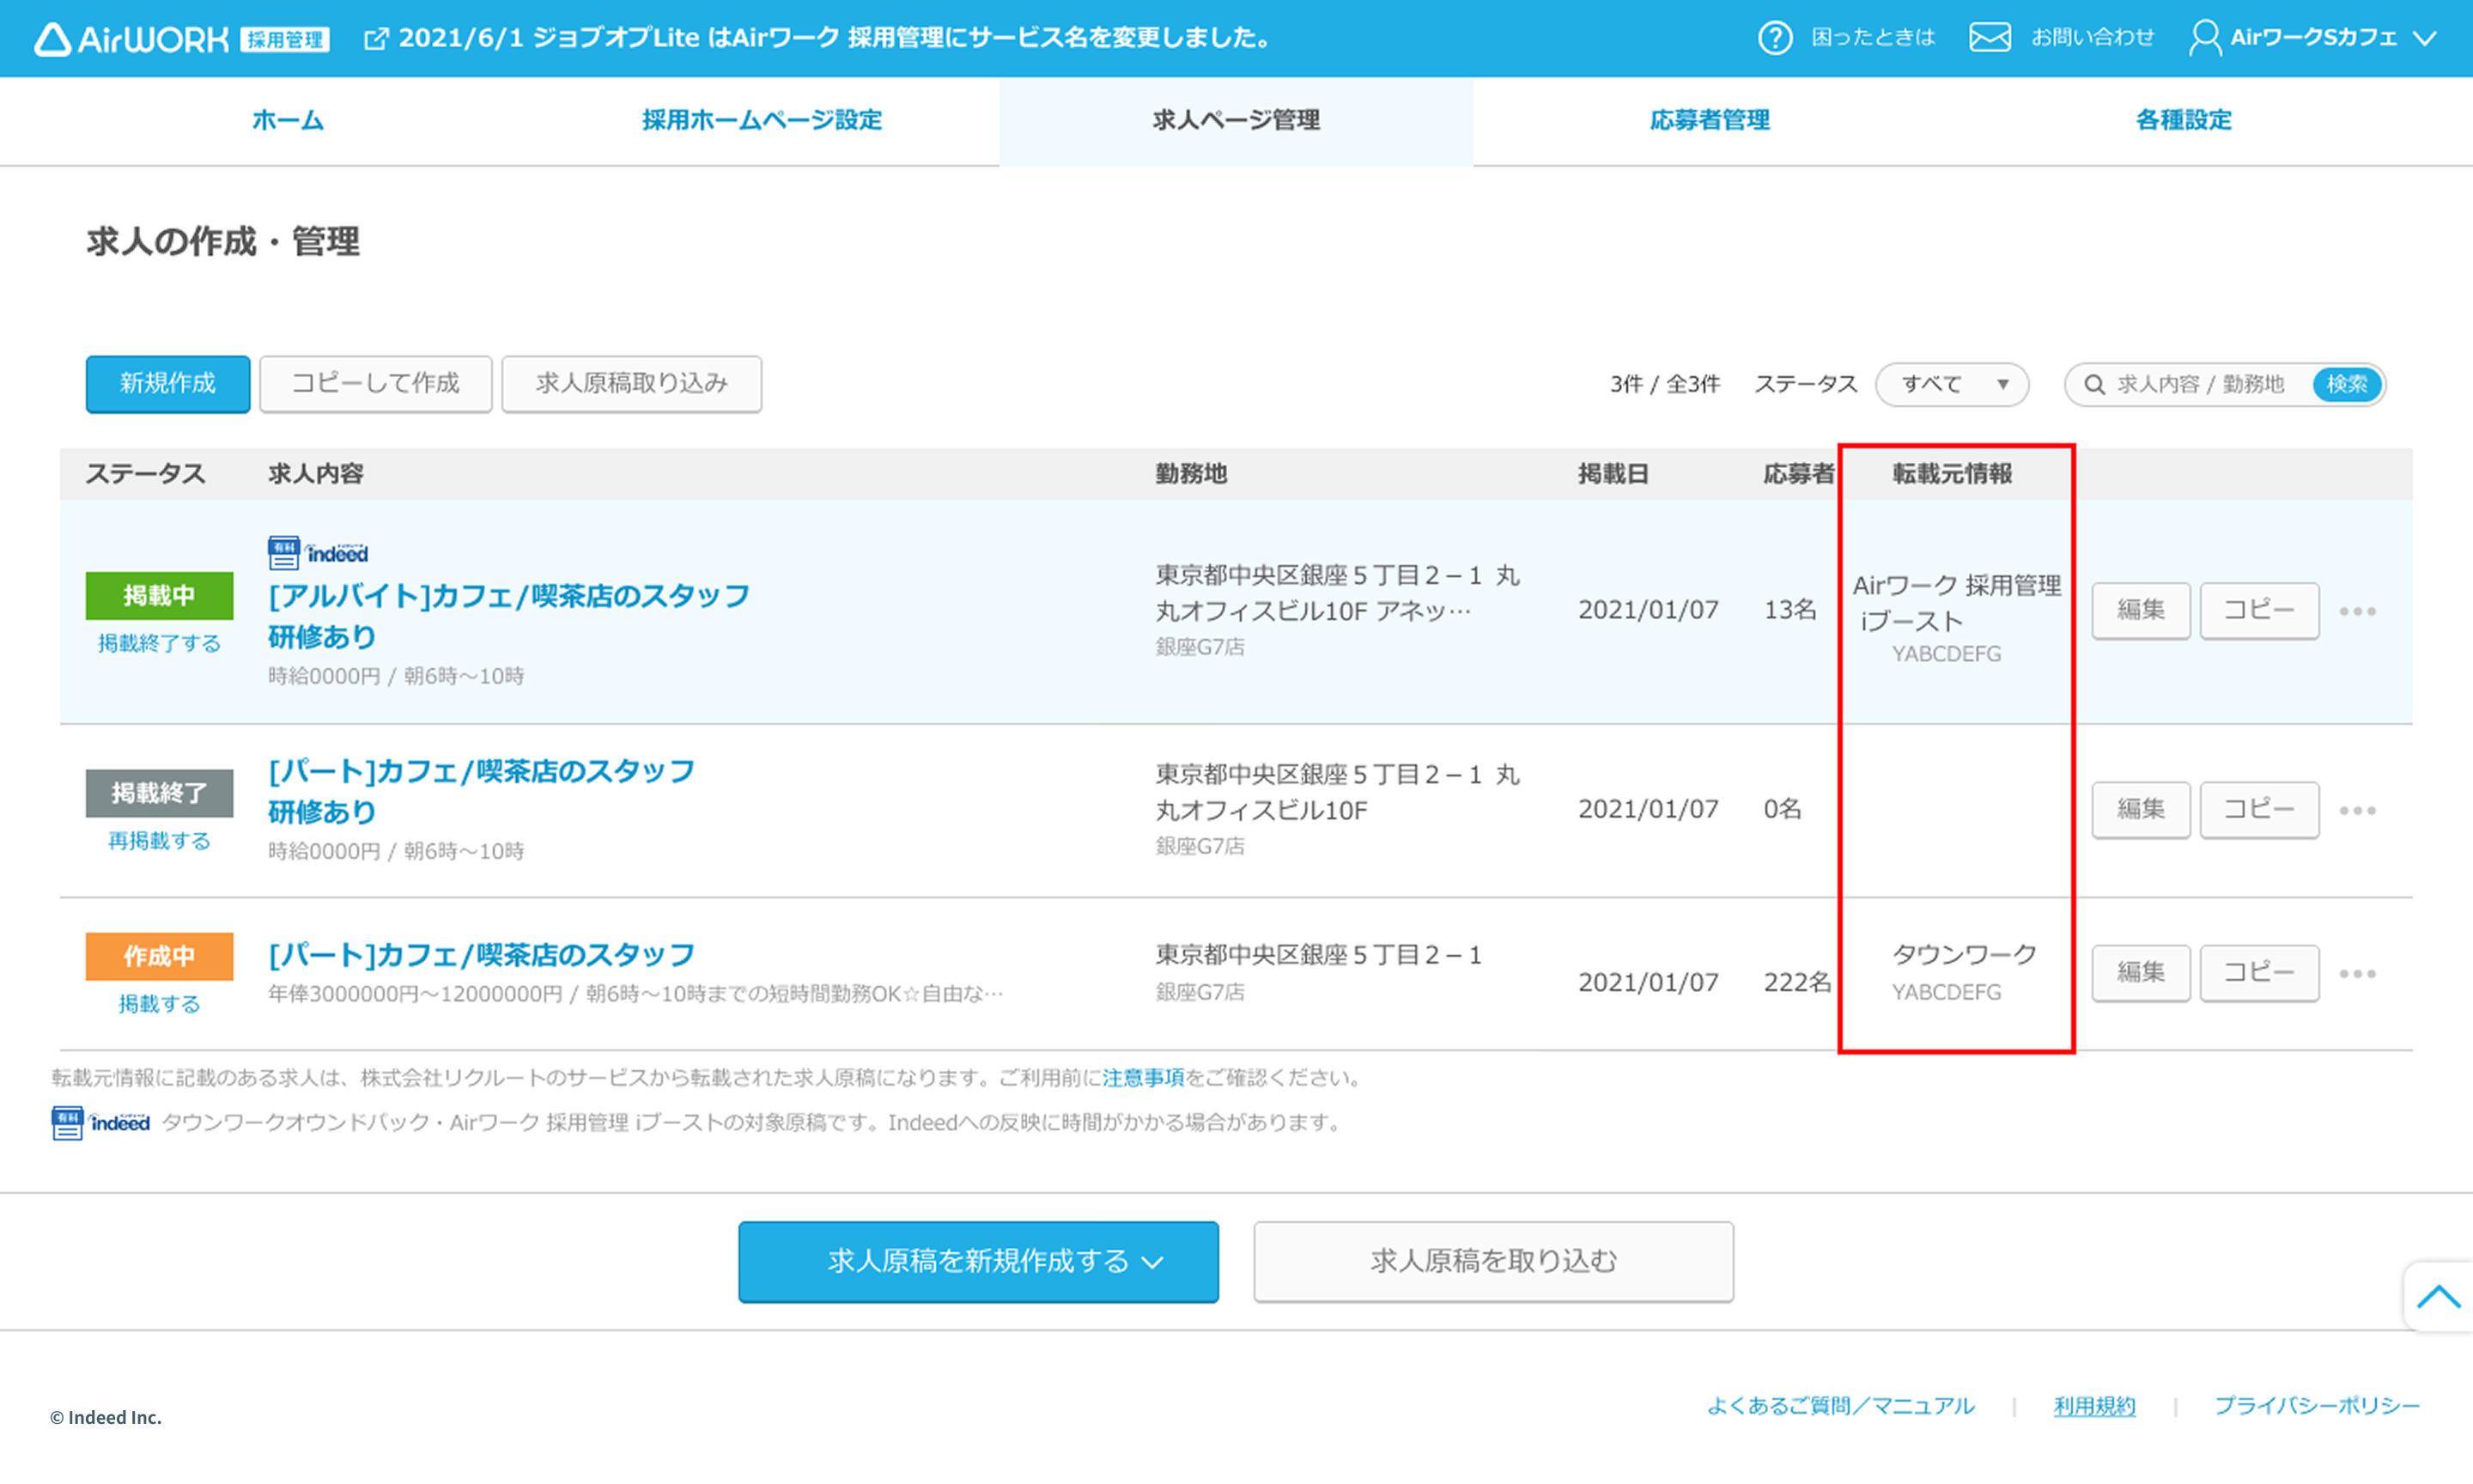Click 編集 for the アルバイト job row
This screenshot has width=2473, height=1484.
[2142, 610]
